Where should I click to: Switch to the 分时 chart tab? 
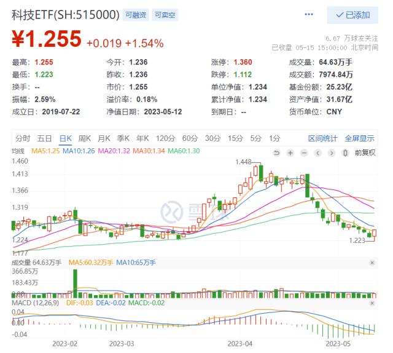tap(23, 138)
